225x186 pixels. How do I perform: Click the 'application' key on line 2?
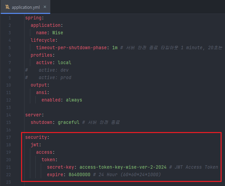pyautogui.click(x=46, y=25)
